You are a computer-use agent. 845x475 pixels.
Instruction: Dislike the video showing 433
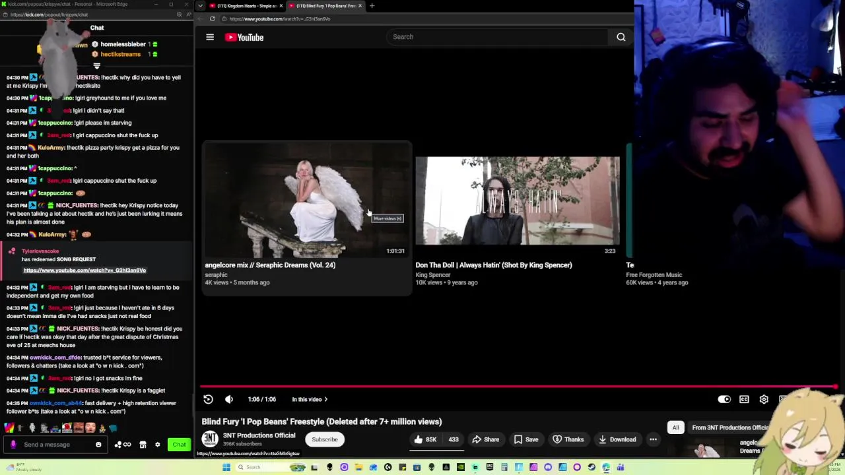click(x=453, y=439)
